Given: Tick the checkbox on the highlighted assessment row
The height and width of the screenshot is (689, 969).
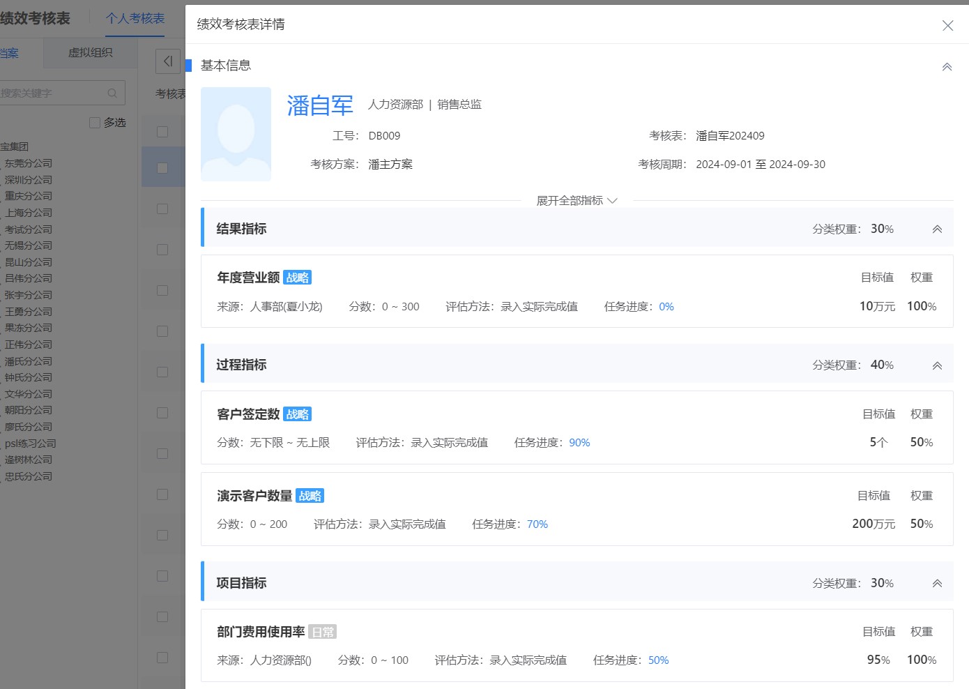Looking at the screenshot, I should pyautogui.click(x=162, y=167).
